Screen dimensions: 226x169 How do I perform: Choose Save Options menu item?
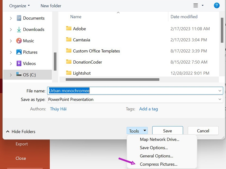(154, 148)
